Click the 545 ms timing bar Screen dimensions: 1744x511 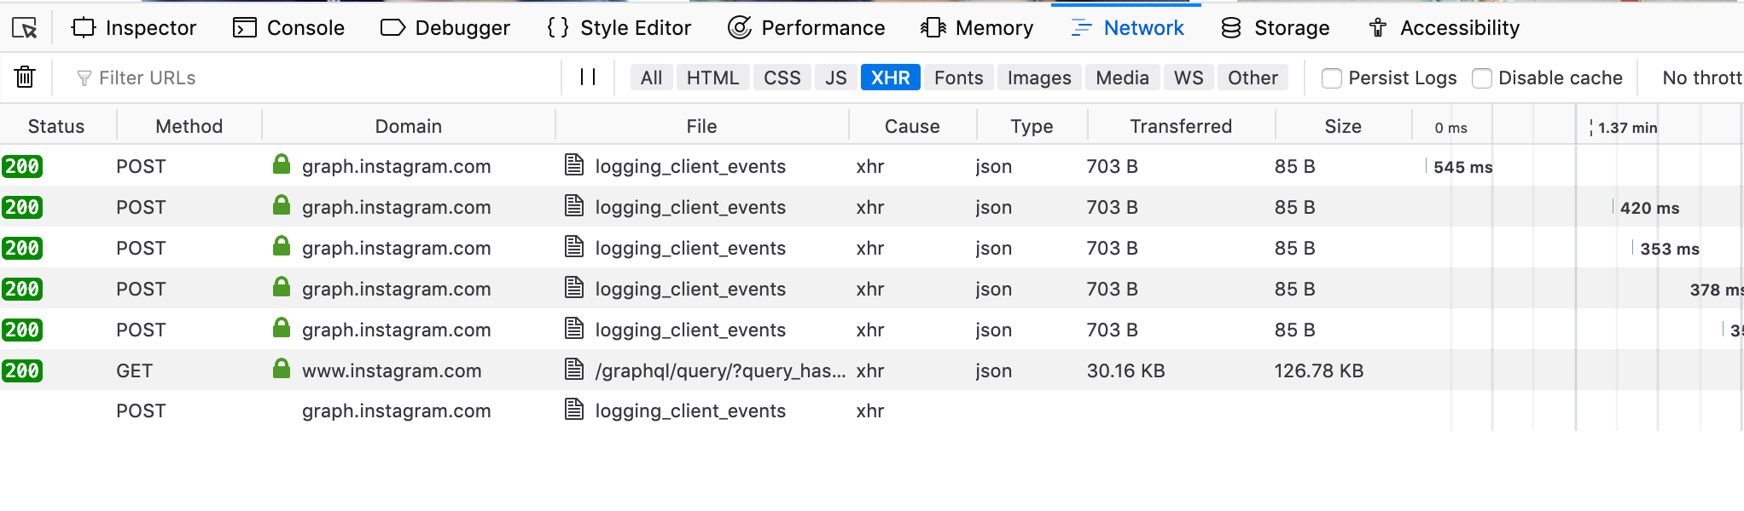(1426, 166)
